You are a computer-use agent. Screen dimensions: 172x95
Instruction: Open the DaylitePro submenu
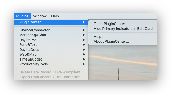coord(51,40)
